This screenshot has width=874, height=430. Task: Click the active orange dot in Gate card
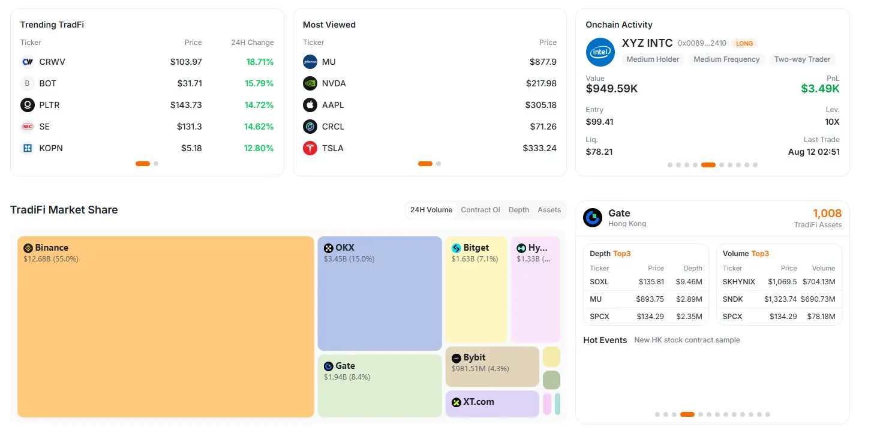[x=687, y=414]
